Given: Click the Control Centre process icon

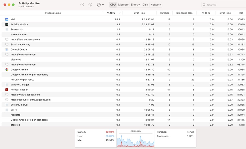Looking at the screenshot, I should coord(7,49).
